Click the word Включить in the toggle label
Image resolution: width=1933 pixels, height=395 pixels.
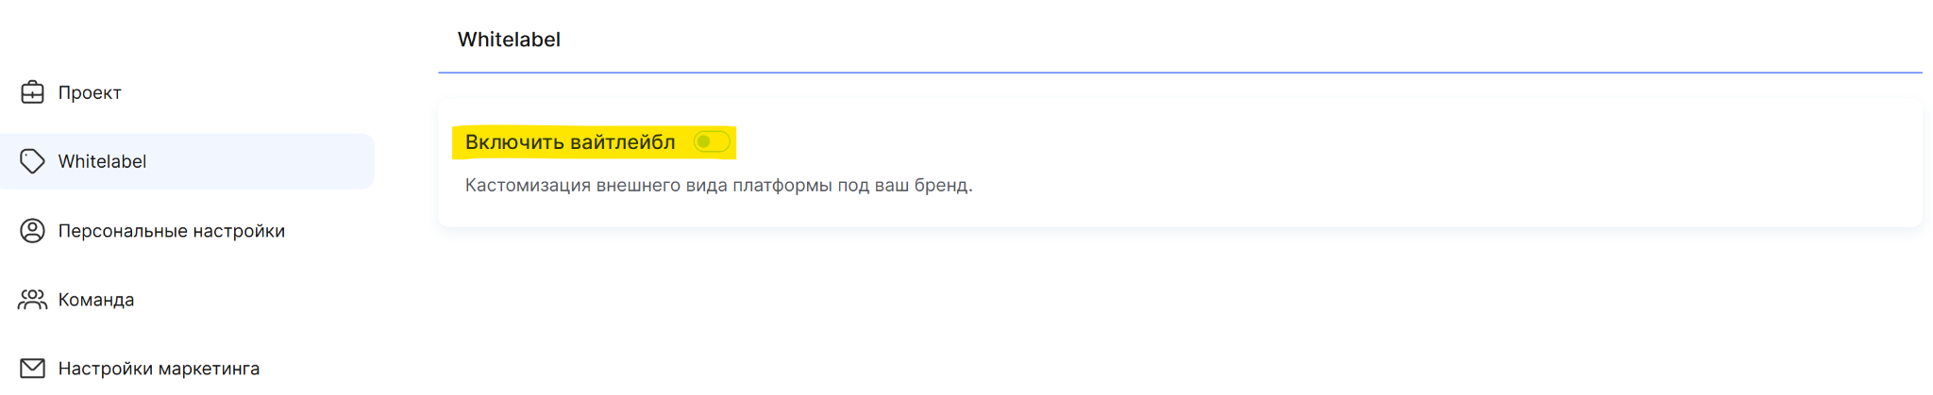[x=514, y=142]
